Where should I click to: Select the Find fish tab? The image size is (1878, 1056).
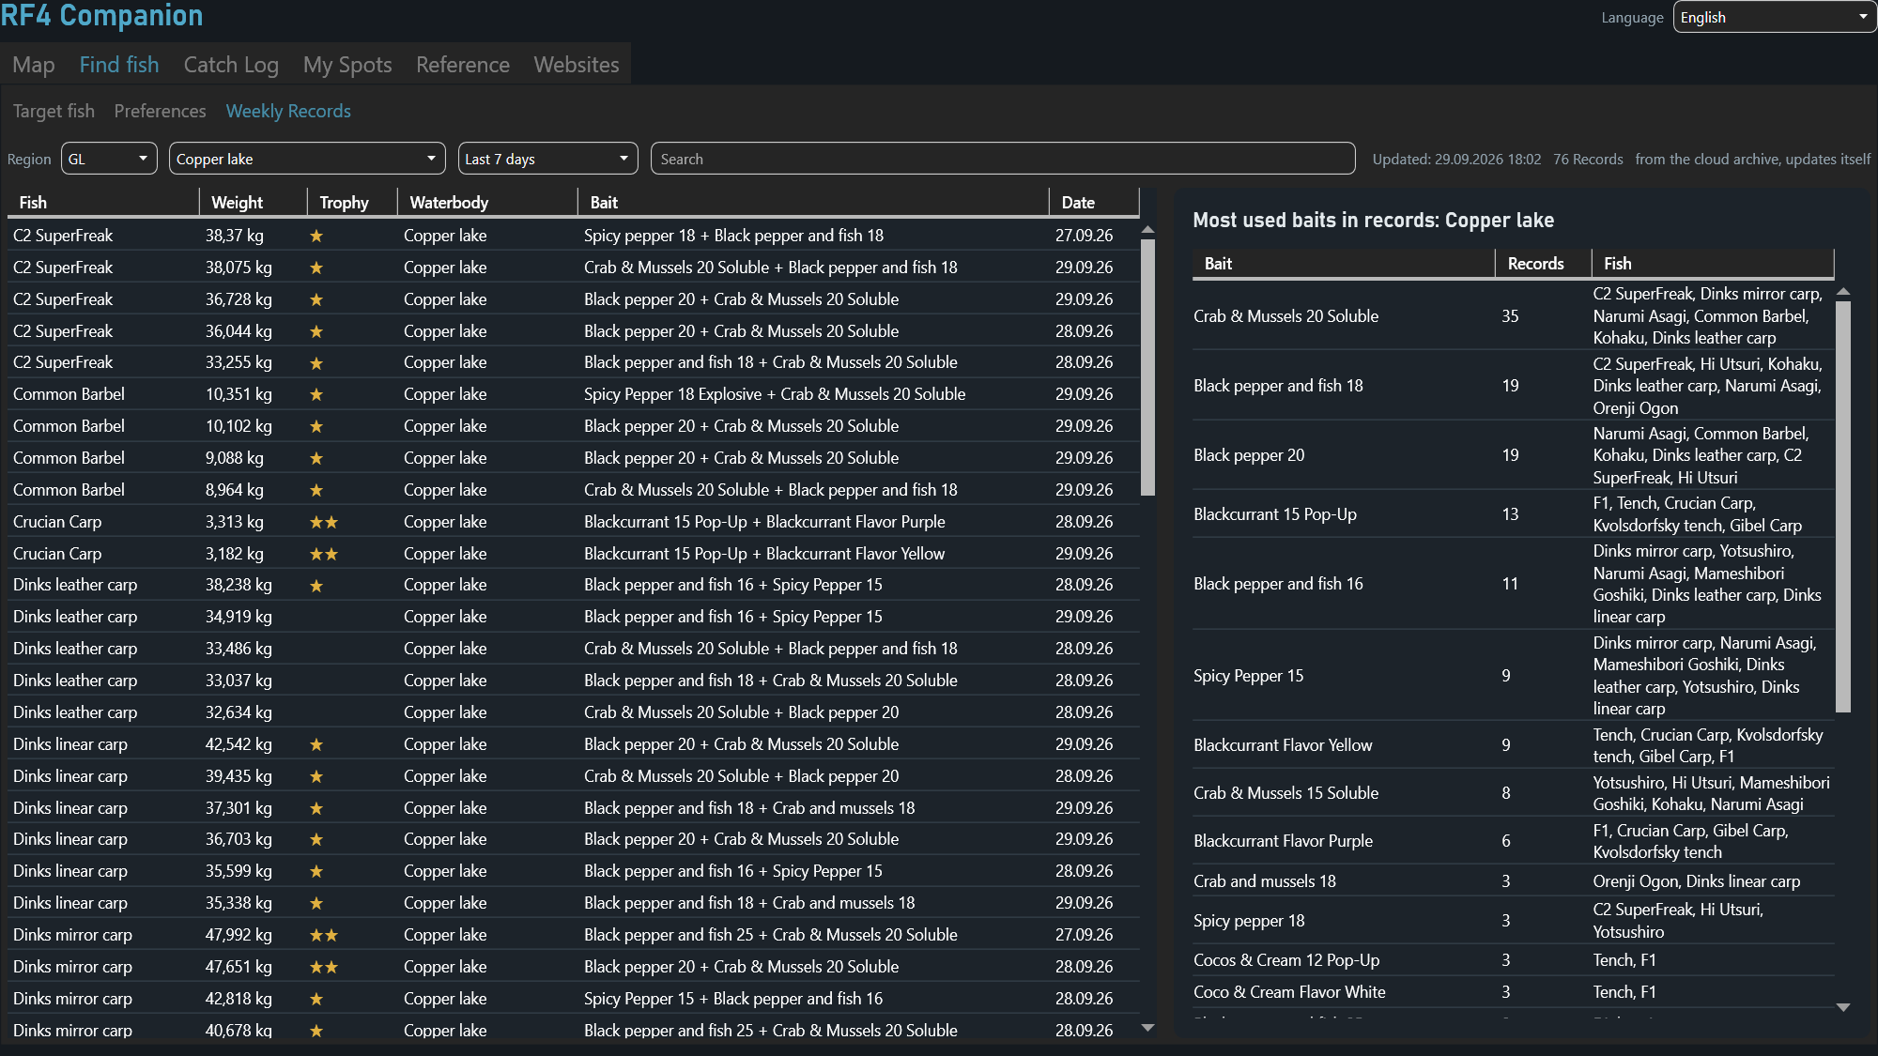(x=119, y=65)
